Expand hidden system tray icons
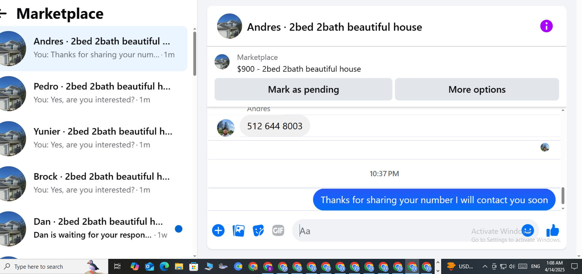This screenshot has width=582, height=274. (485, 266)
